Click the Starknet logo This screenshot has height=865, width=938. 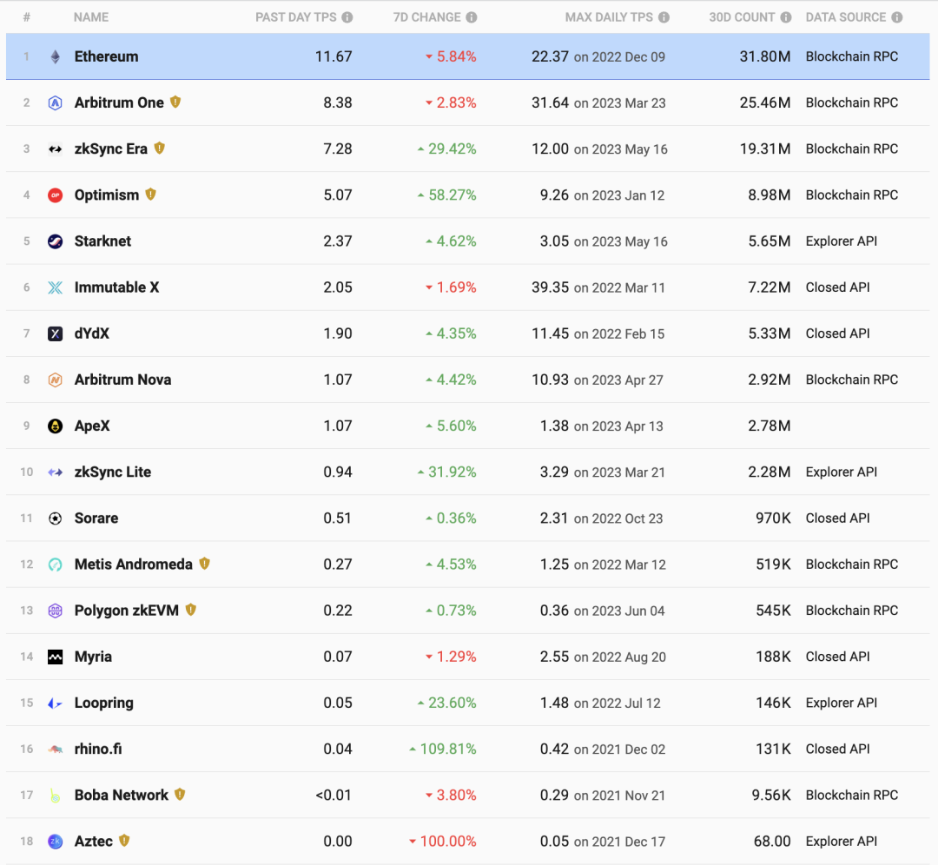coord(54,241)
